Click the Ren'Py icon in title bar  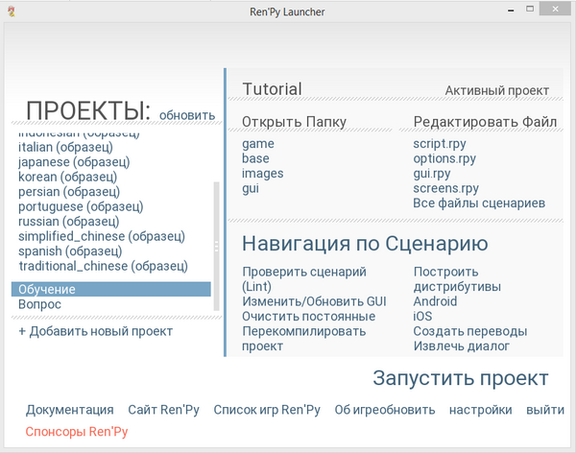click(11, 11)
